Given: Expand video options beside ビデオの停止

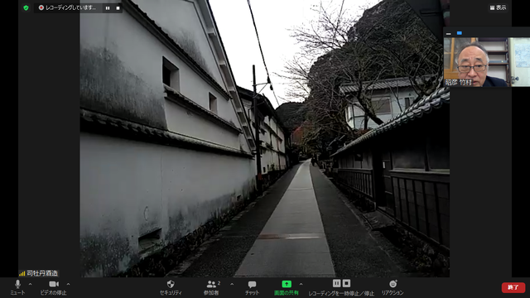Looking at the screenshot, I should tap(68, 284).
